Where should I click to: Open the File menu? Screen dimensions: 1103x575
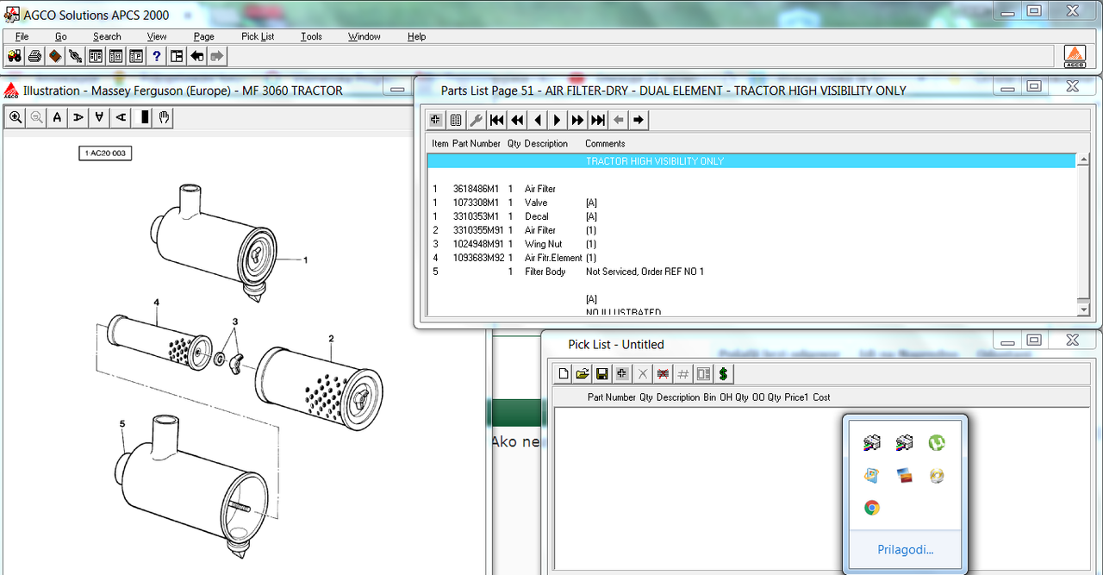coord(22,36)
